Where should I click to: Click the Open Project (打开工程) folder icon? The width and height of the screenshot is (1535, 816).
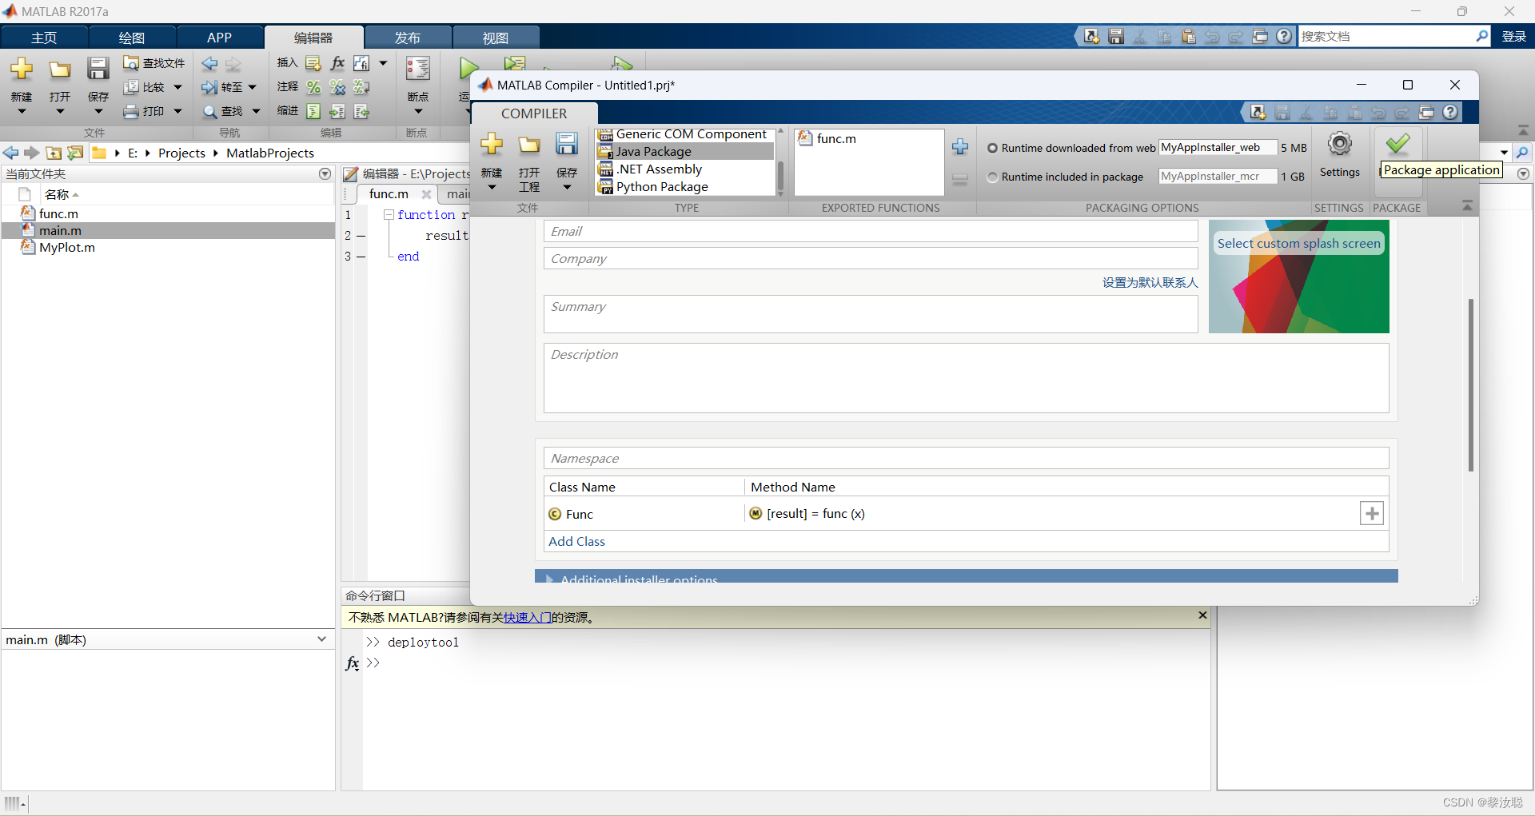[x=528, y=145]
